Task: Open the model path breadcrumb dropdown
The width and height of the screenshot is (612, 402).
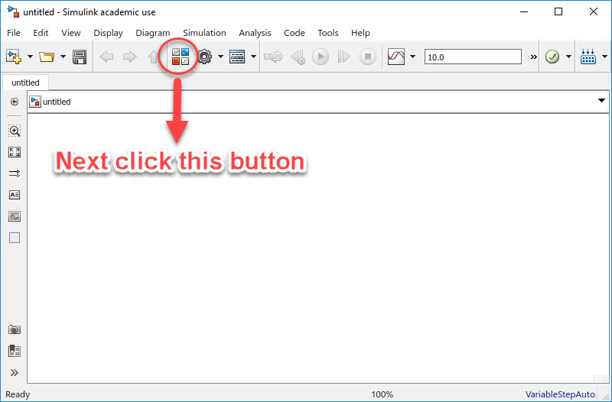Action: 601,101
